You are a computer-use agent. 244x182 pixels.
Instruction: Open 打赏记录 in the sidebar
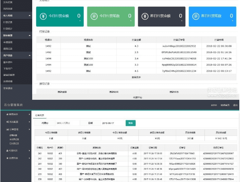click(x=8, y=22)
